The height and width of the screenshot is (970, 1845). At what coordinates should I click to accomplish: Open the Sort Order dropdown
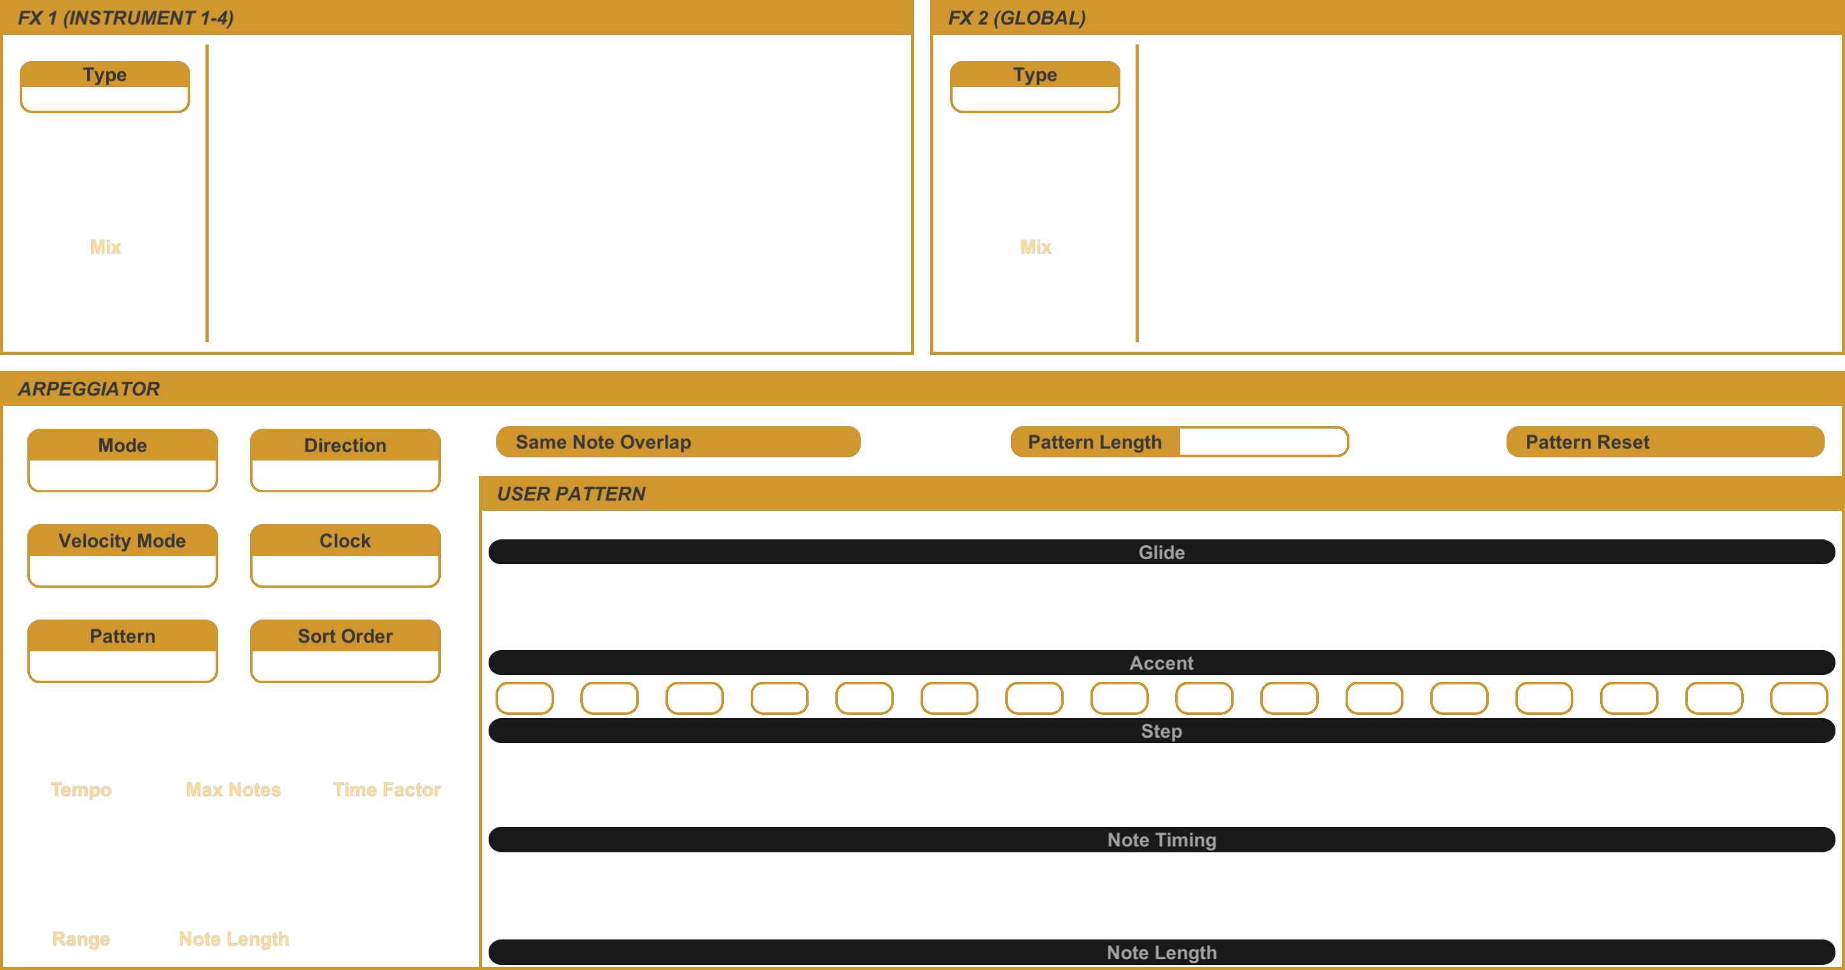pos(345,665)
